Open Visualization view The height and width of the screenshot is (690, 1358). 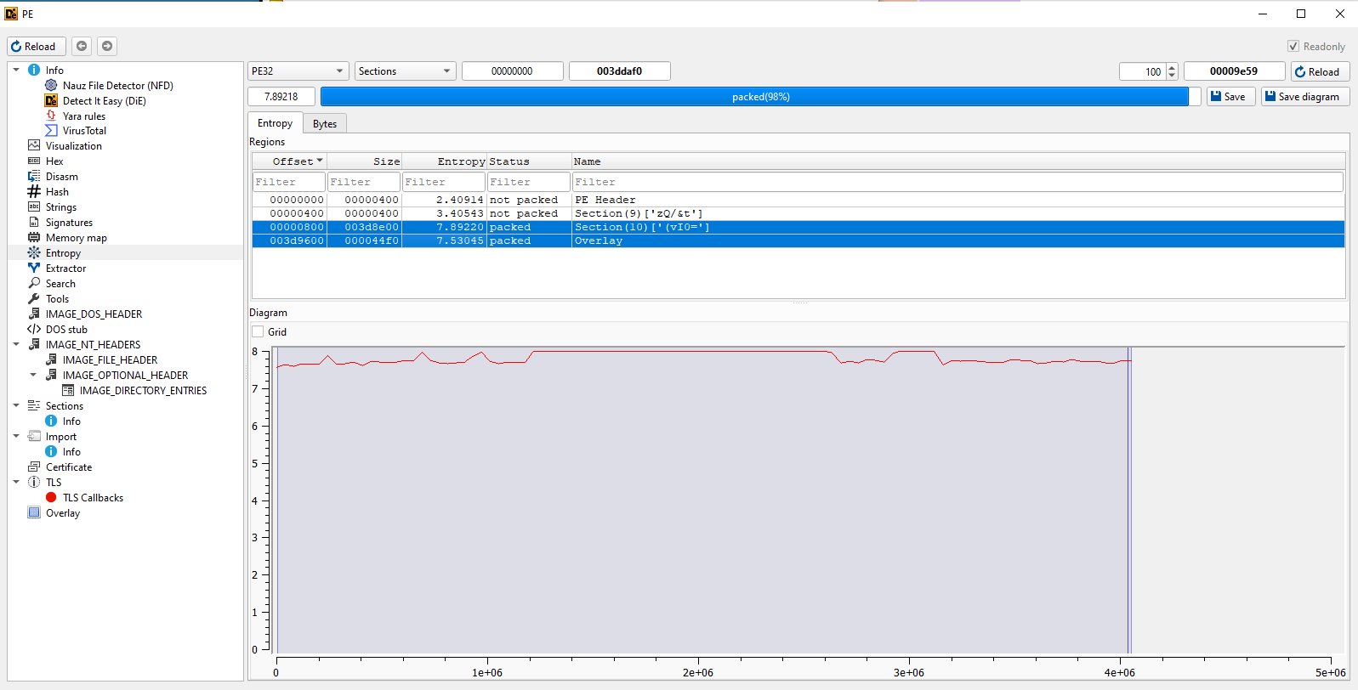[x=73, y=146]
